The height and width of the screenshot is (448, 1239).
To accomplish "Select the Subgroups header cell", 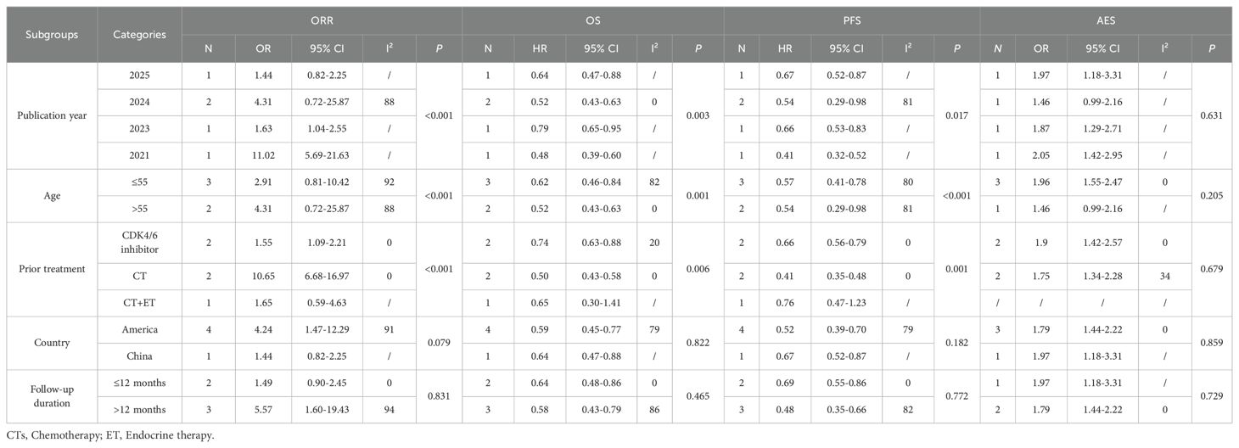I will (x=48, y=34).
